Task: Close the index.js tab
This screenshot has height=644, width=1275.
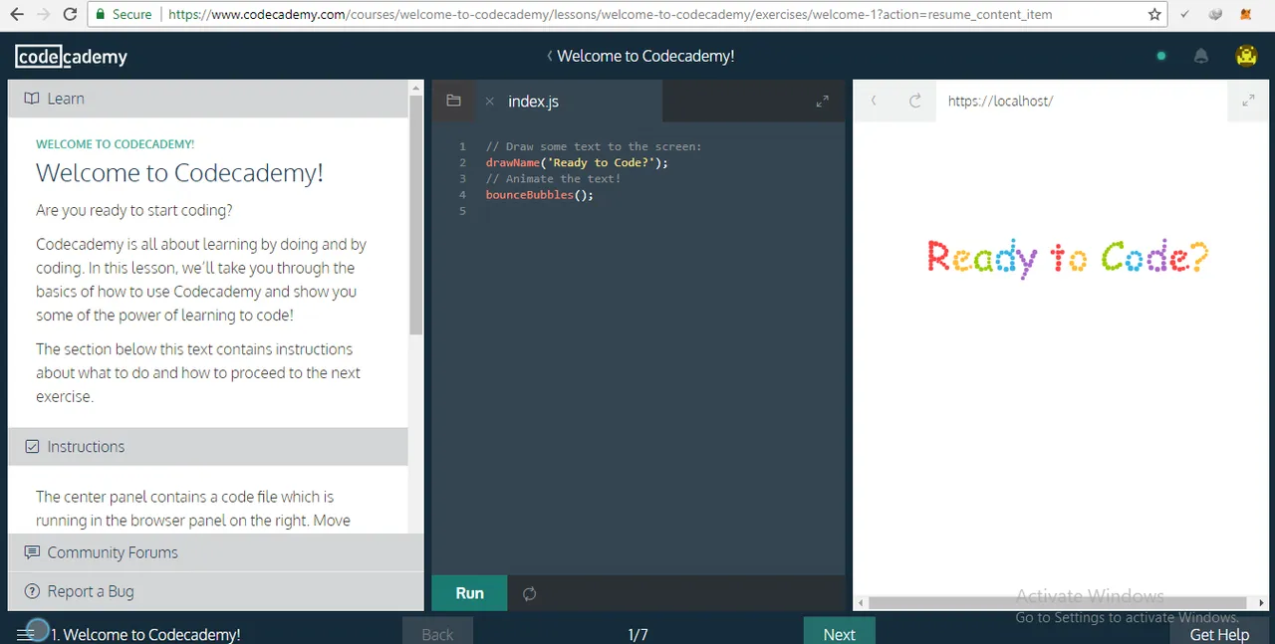Action: (489, 102)
